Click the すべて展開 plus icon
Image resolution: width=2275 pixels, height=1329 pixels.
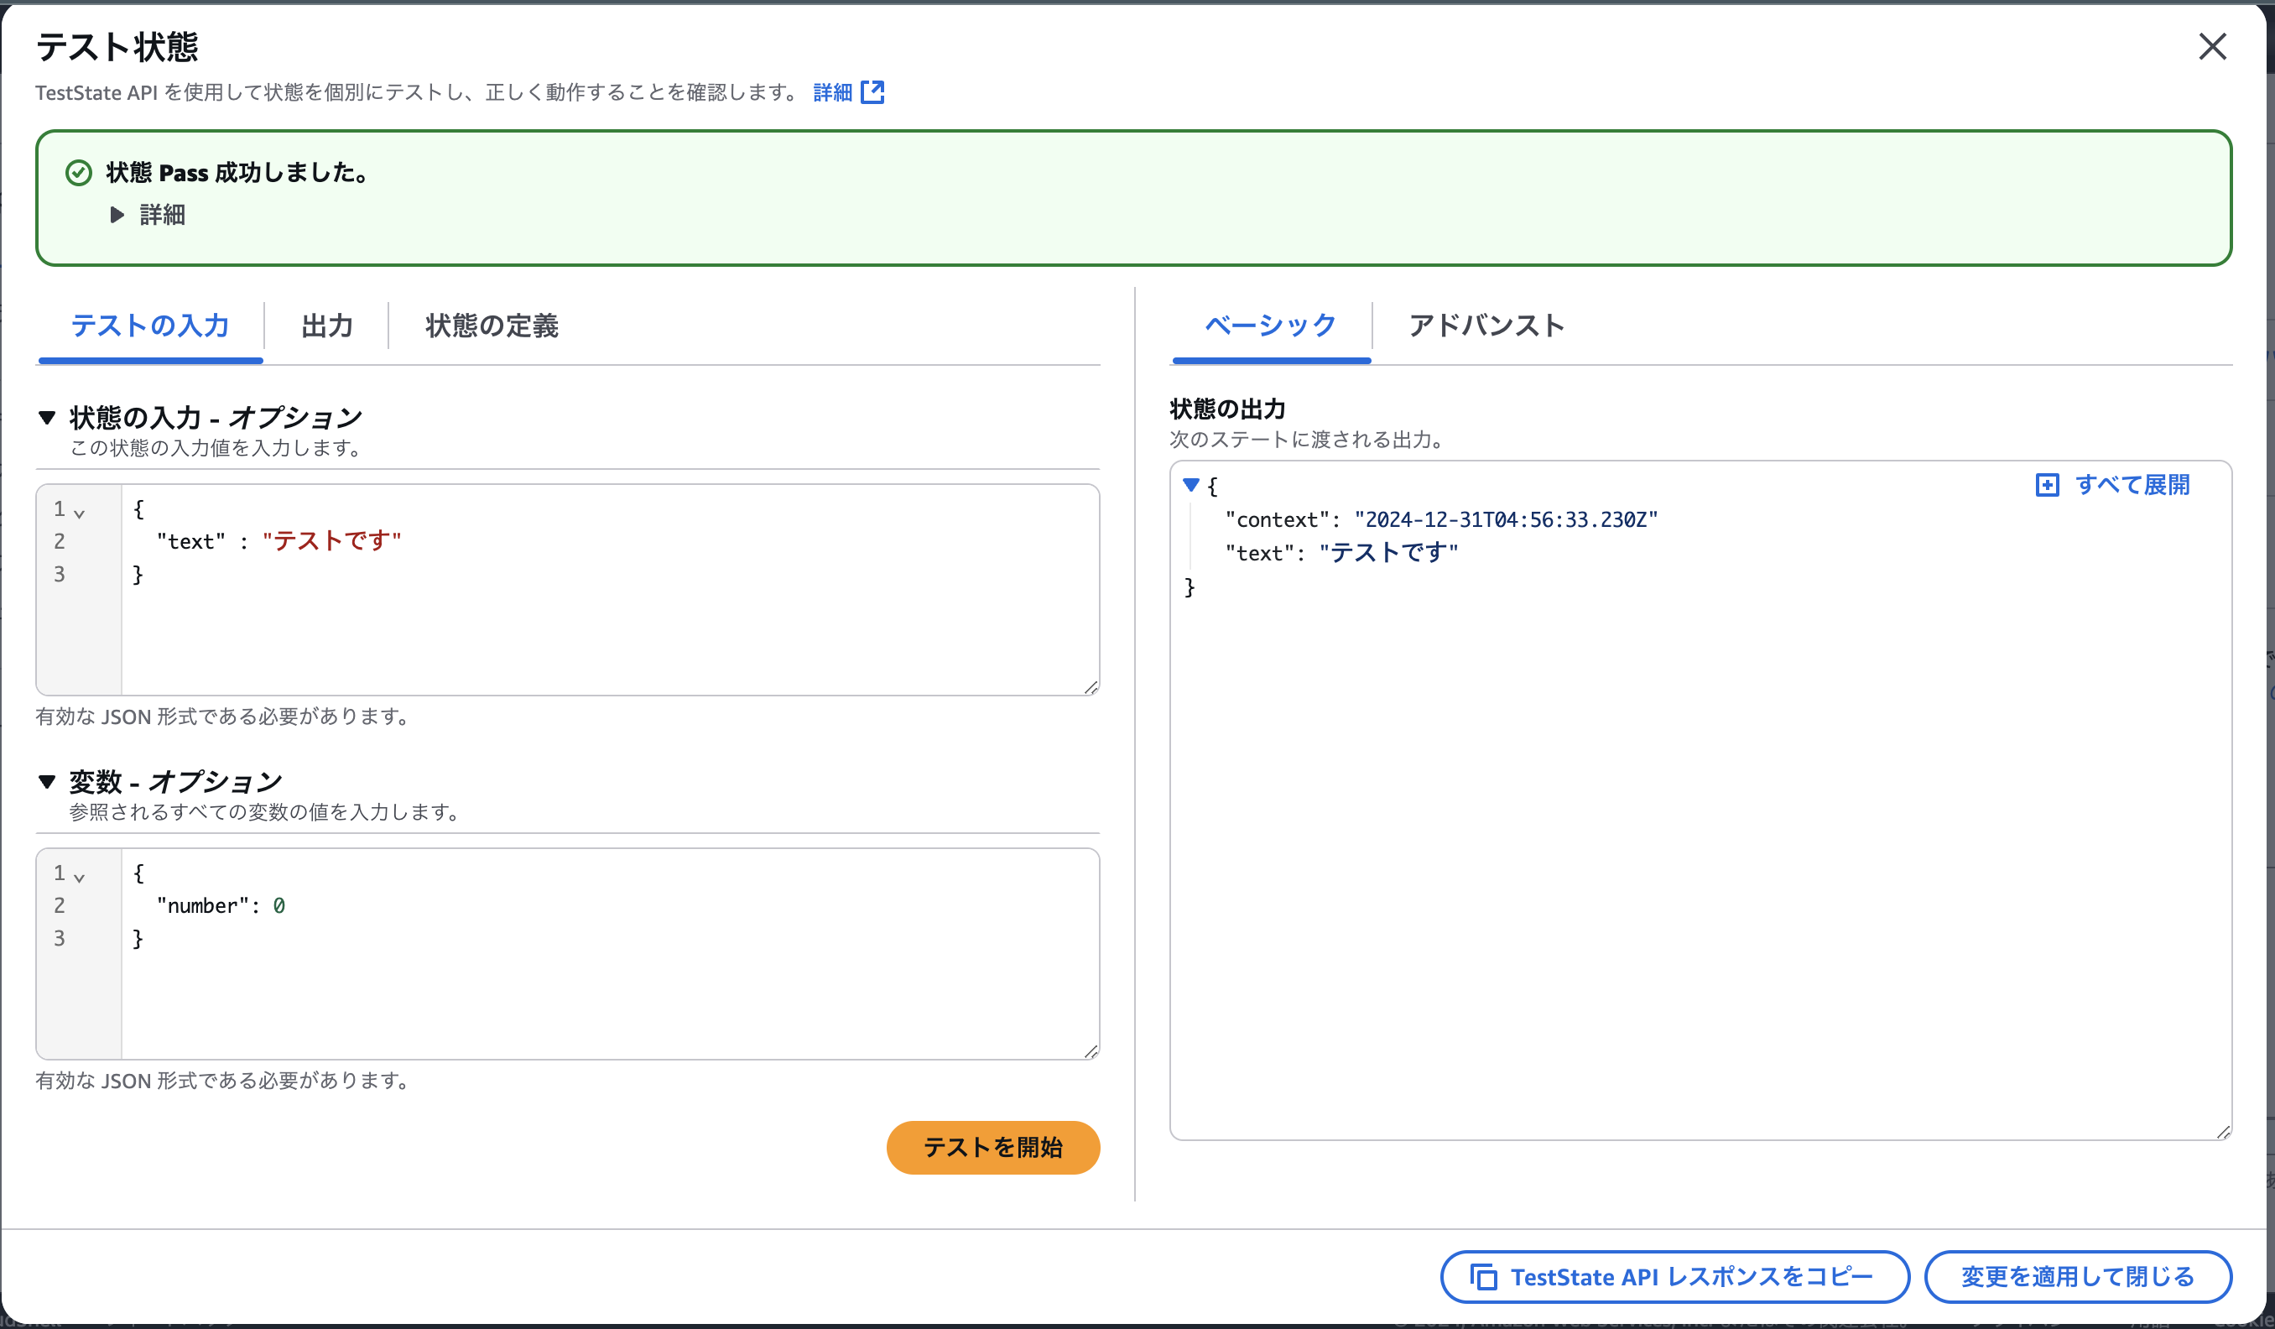point(2047,485)
